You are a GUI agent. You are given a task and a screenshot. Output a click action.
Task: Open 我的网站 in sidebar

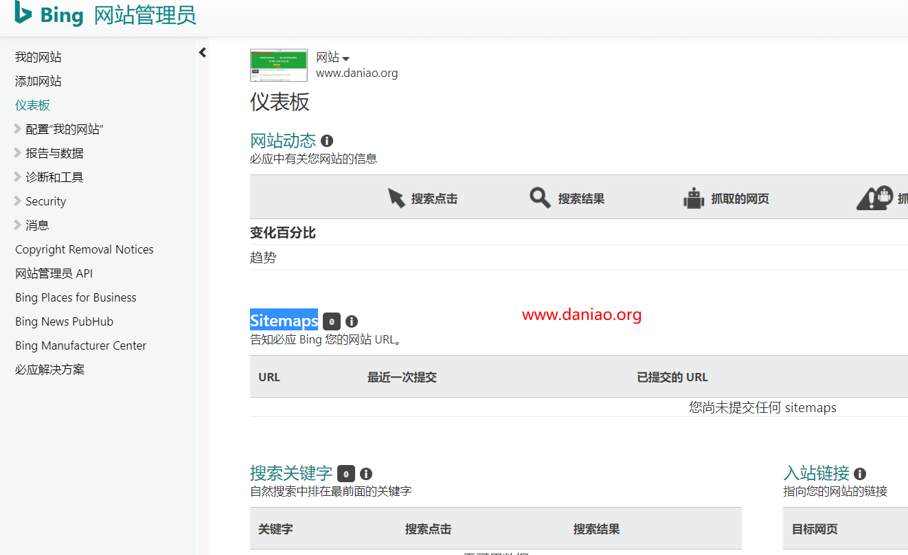click(38, 57)
